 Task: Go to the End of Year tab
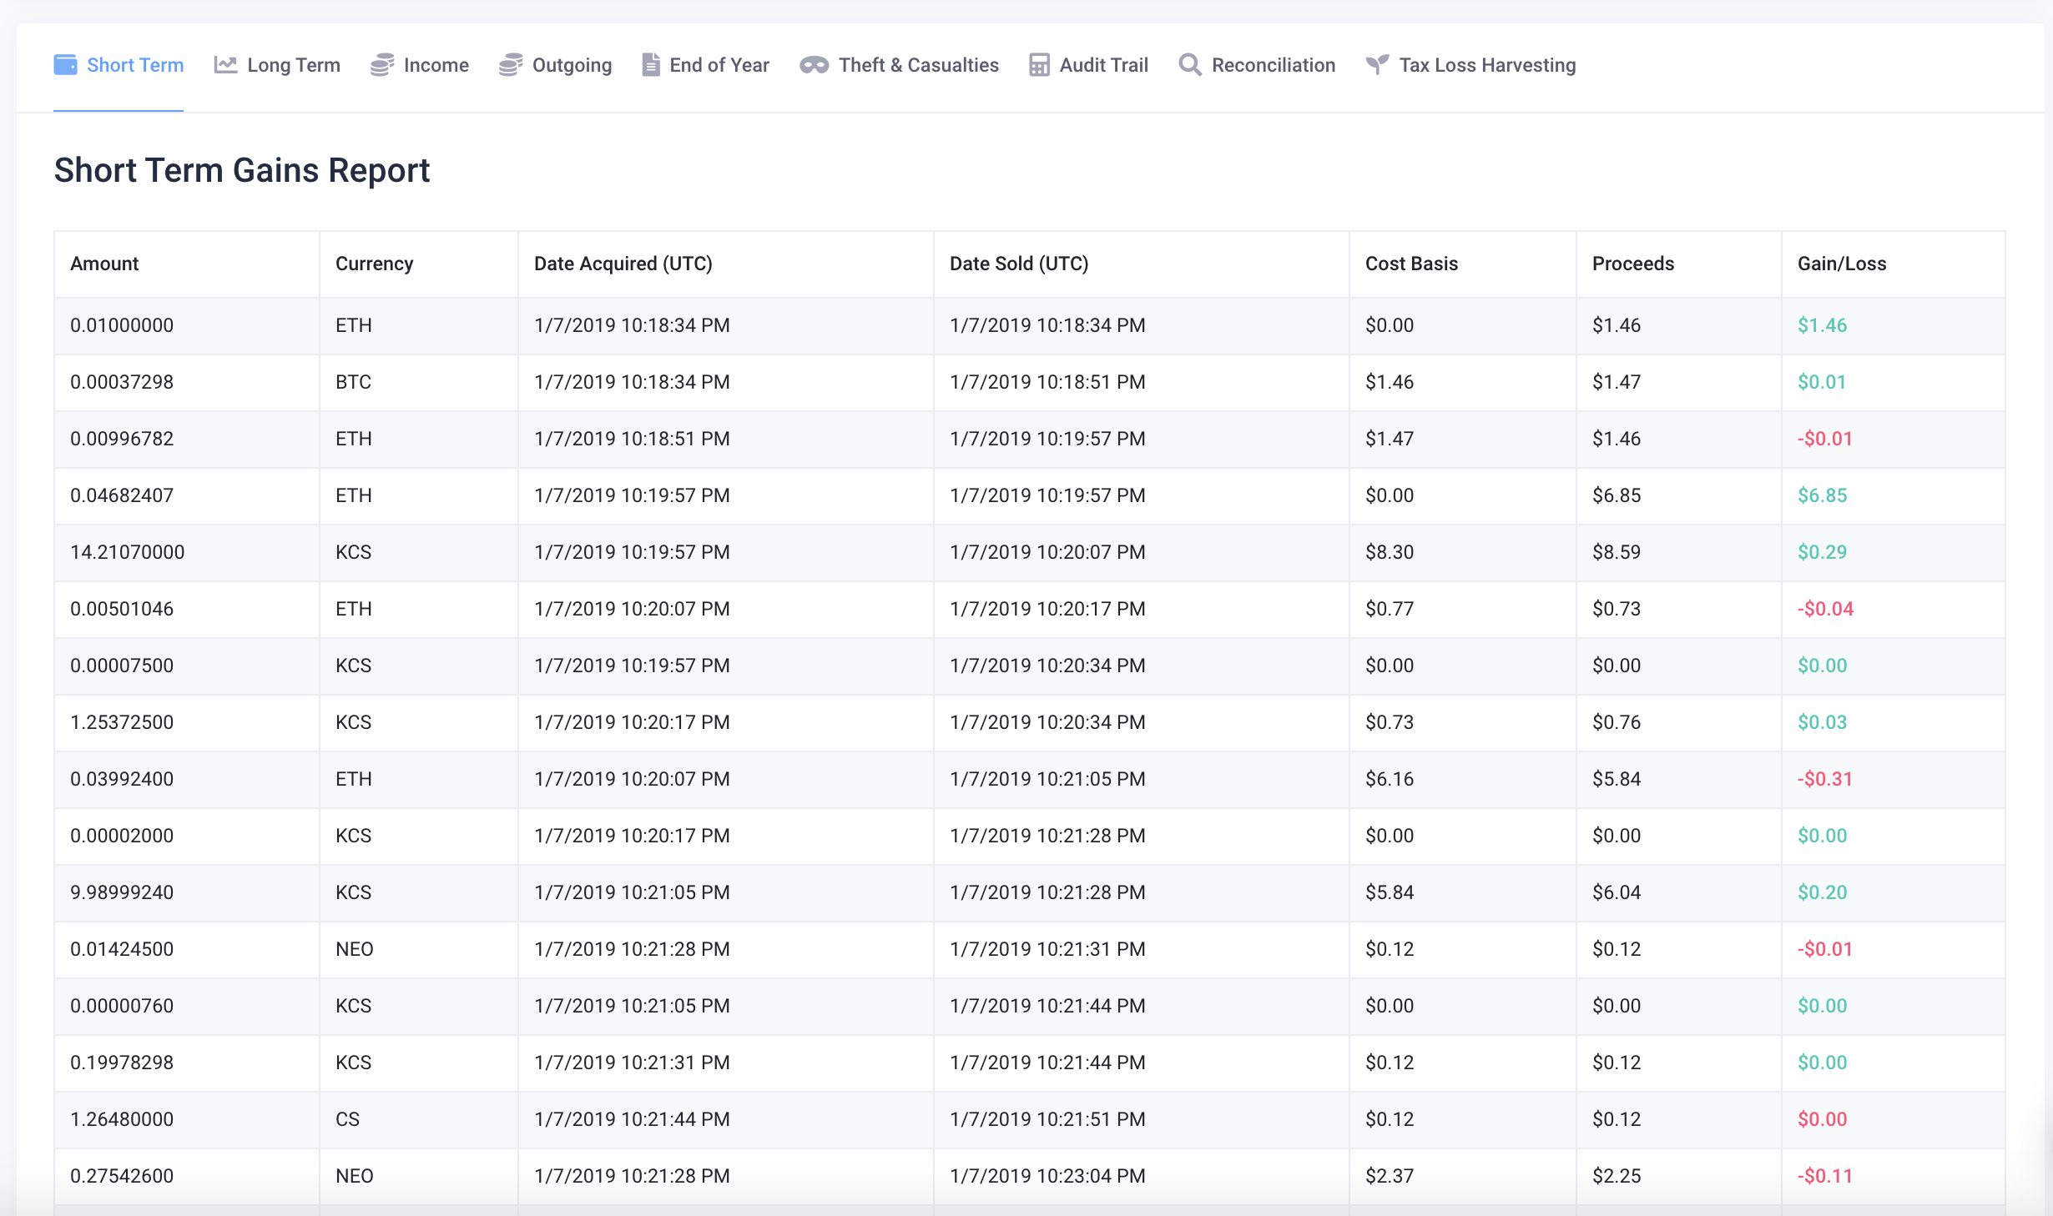click(x=705, y=65)
